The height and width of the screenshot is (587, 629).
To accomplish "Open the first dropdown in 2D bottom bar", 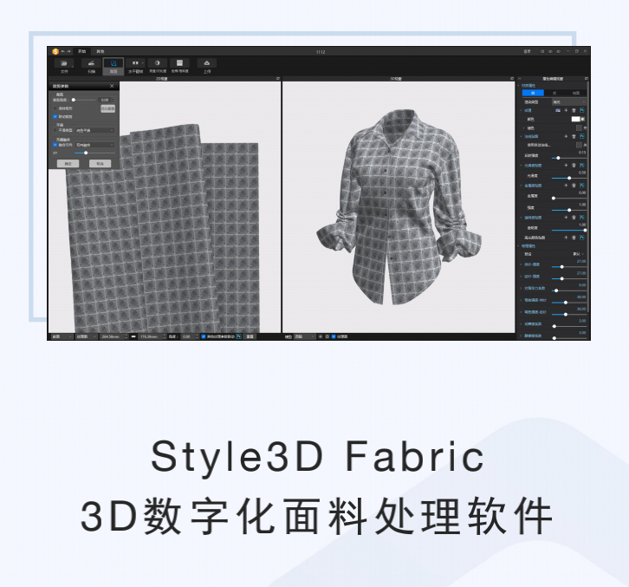I will [62, 336].
